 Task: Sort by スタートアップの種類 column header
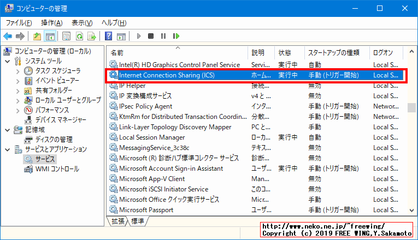click(337, 52)
